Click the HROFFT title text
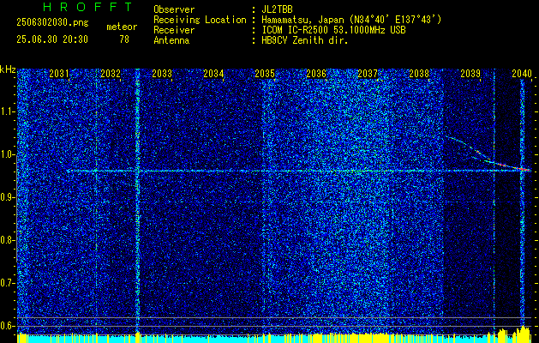The height and width of the screenshot is (343, 539). coord(88,7)
